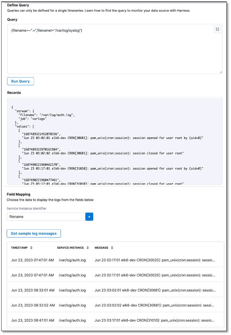Sort by the Timestamp column arrows icon
This screenshot has width=231, height=335.
pyautogui.click(x=31, y=248)
